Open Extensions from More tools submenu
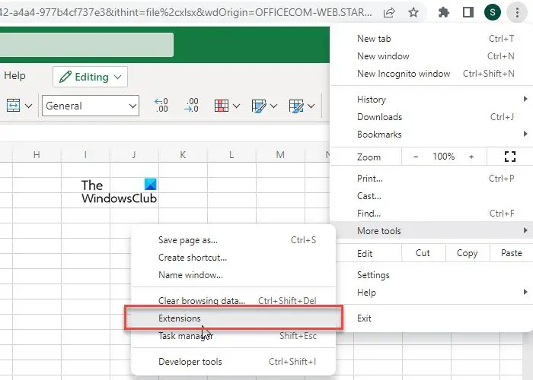The image size is (533, 380). coord(234,318)
